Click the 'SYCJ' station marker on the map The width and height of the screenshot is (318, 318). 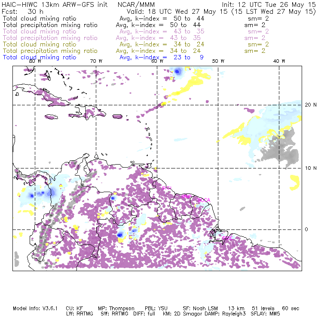click(x=167, y=188)
